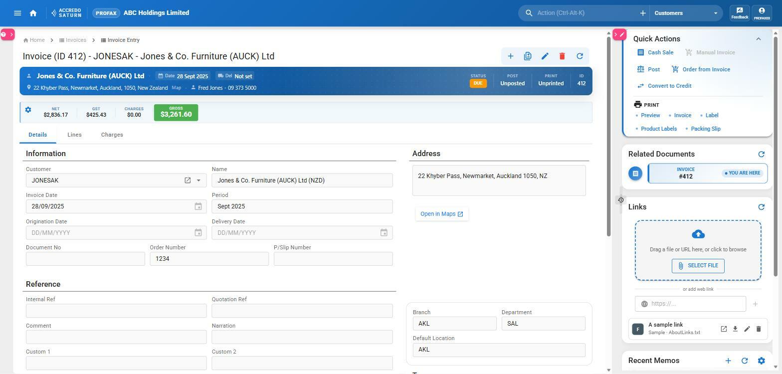
Task: Click the green Gross total badge
Action: point(176,113)
